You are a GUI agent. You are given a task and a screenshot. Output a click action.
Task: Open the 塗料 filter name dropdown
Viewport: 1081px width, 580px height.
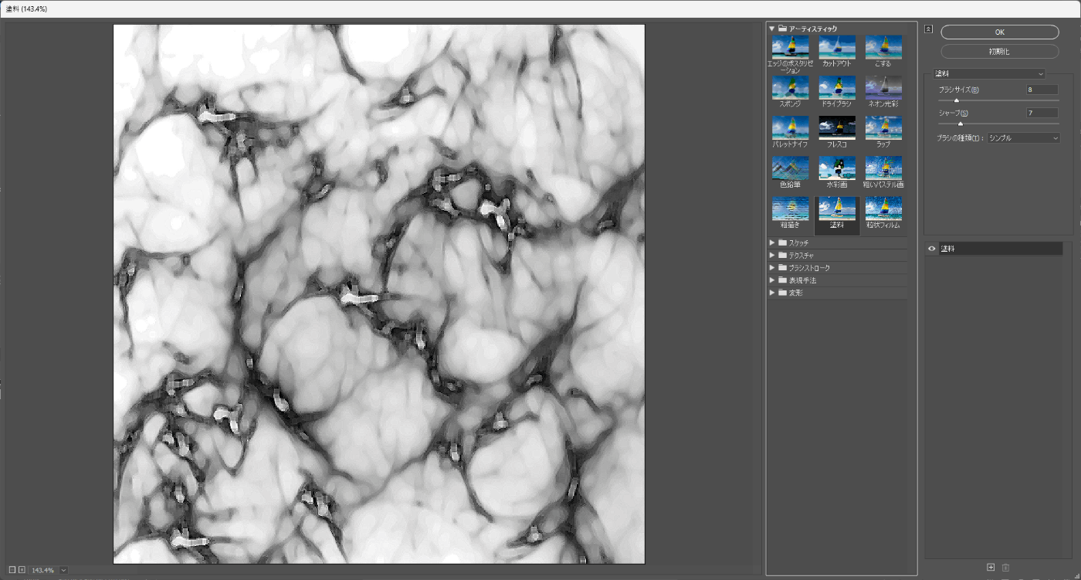click(x=989, y=73)
